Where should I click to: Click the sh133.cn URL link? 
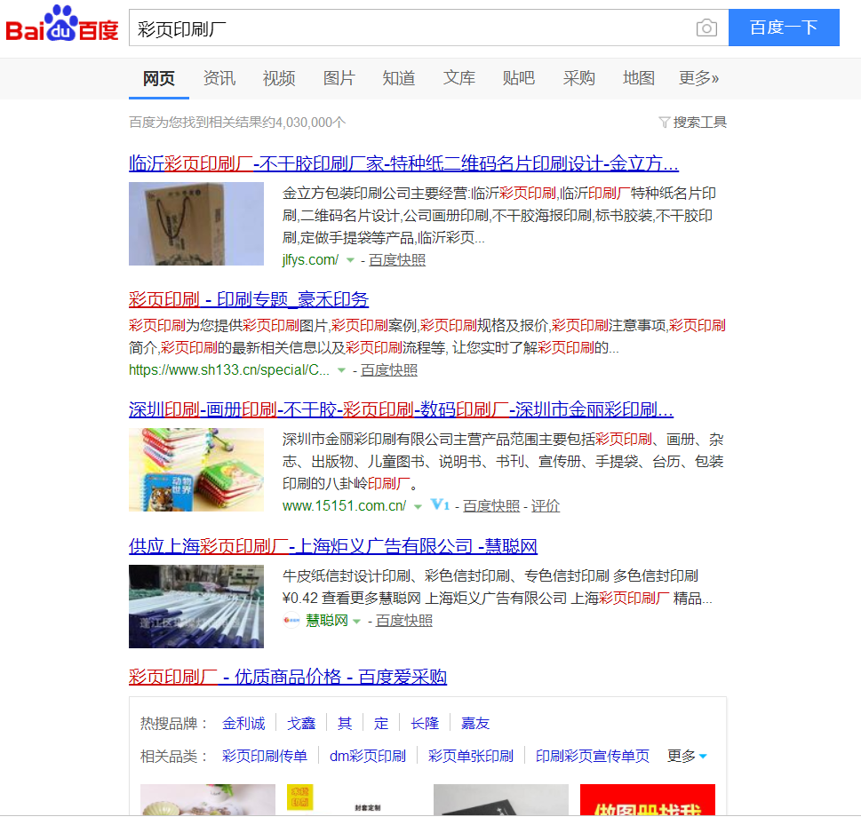229,370
